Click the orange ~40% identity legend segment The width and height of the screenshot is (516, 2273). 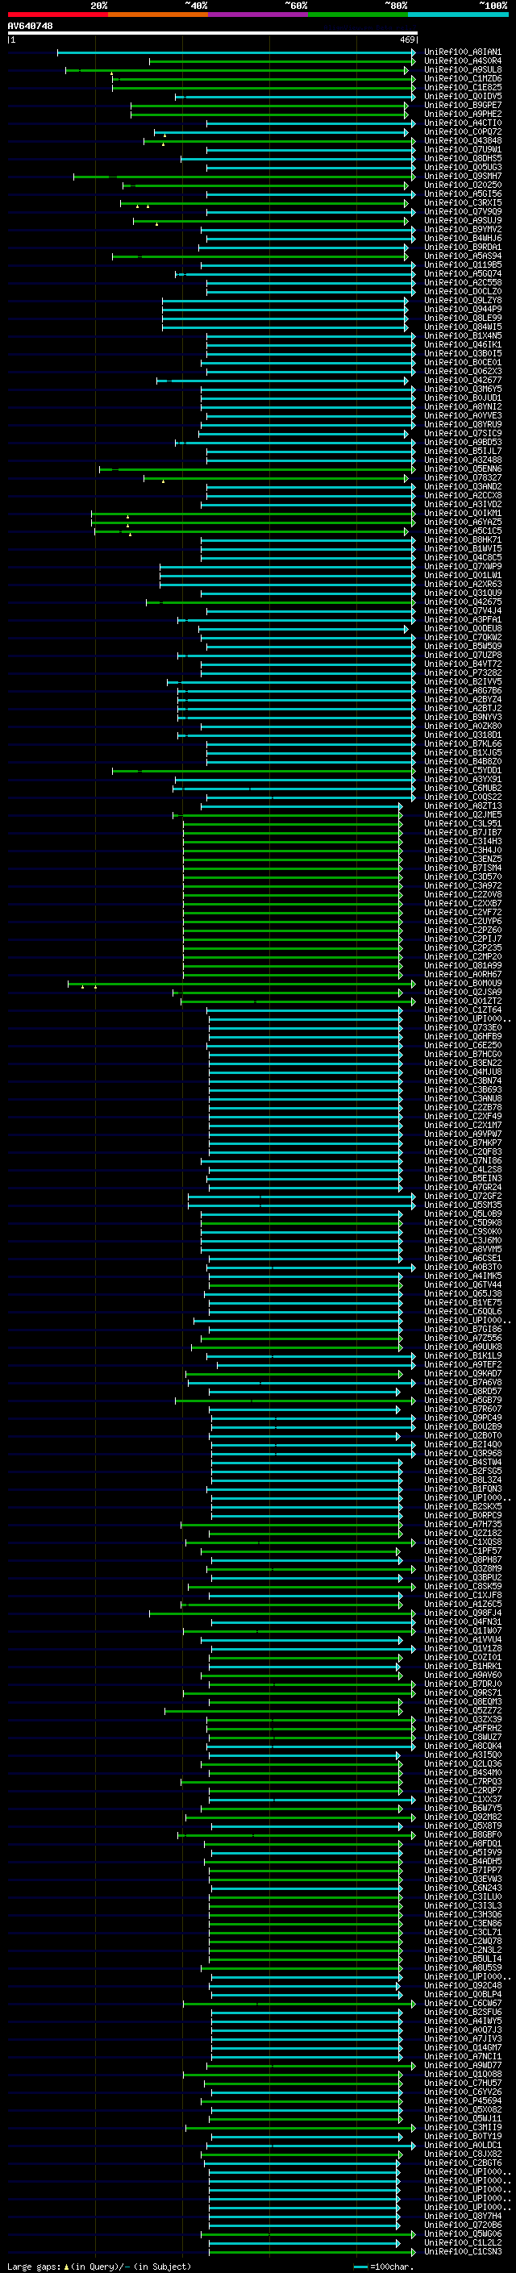click(x=158, y=15)
